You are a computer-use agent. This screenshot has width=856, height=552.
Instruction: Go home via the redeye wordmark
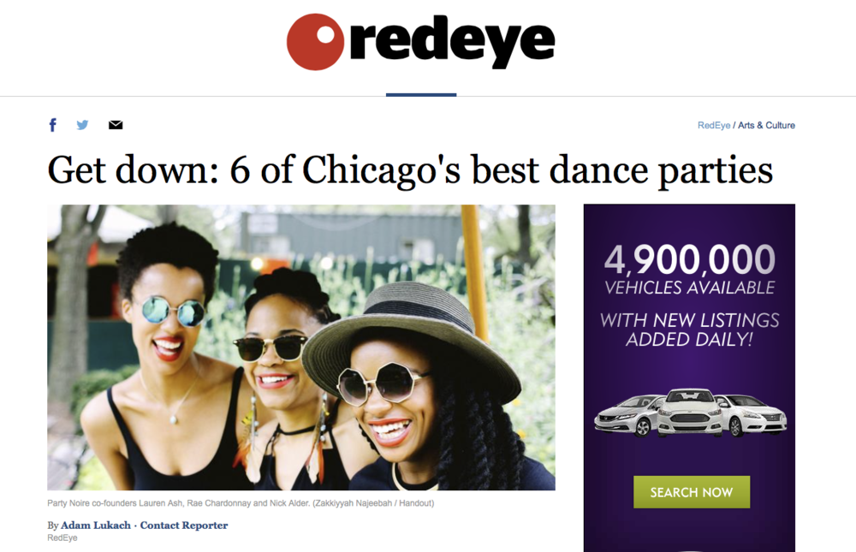pyautogui.click(x=452, y=42)
